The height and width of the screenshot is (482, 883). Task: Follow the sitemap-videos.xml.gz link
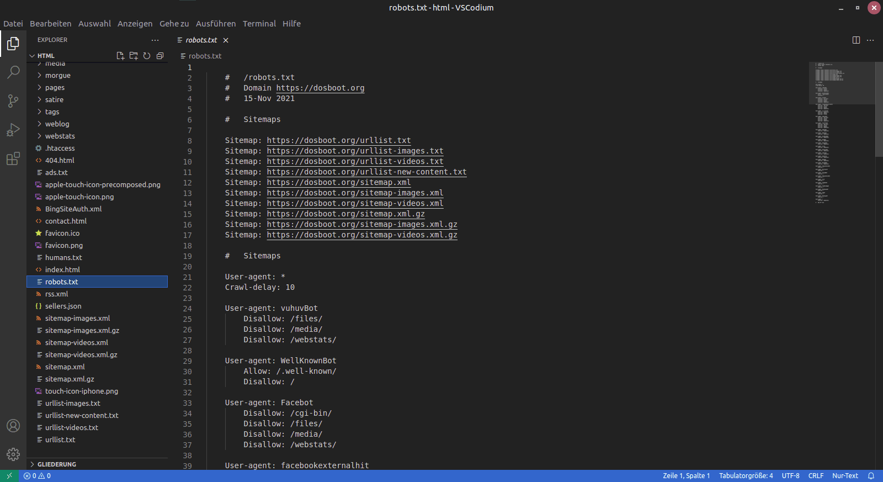pyautogui.click(x=362, y=235)
